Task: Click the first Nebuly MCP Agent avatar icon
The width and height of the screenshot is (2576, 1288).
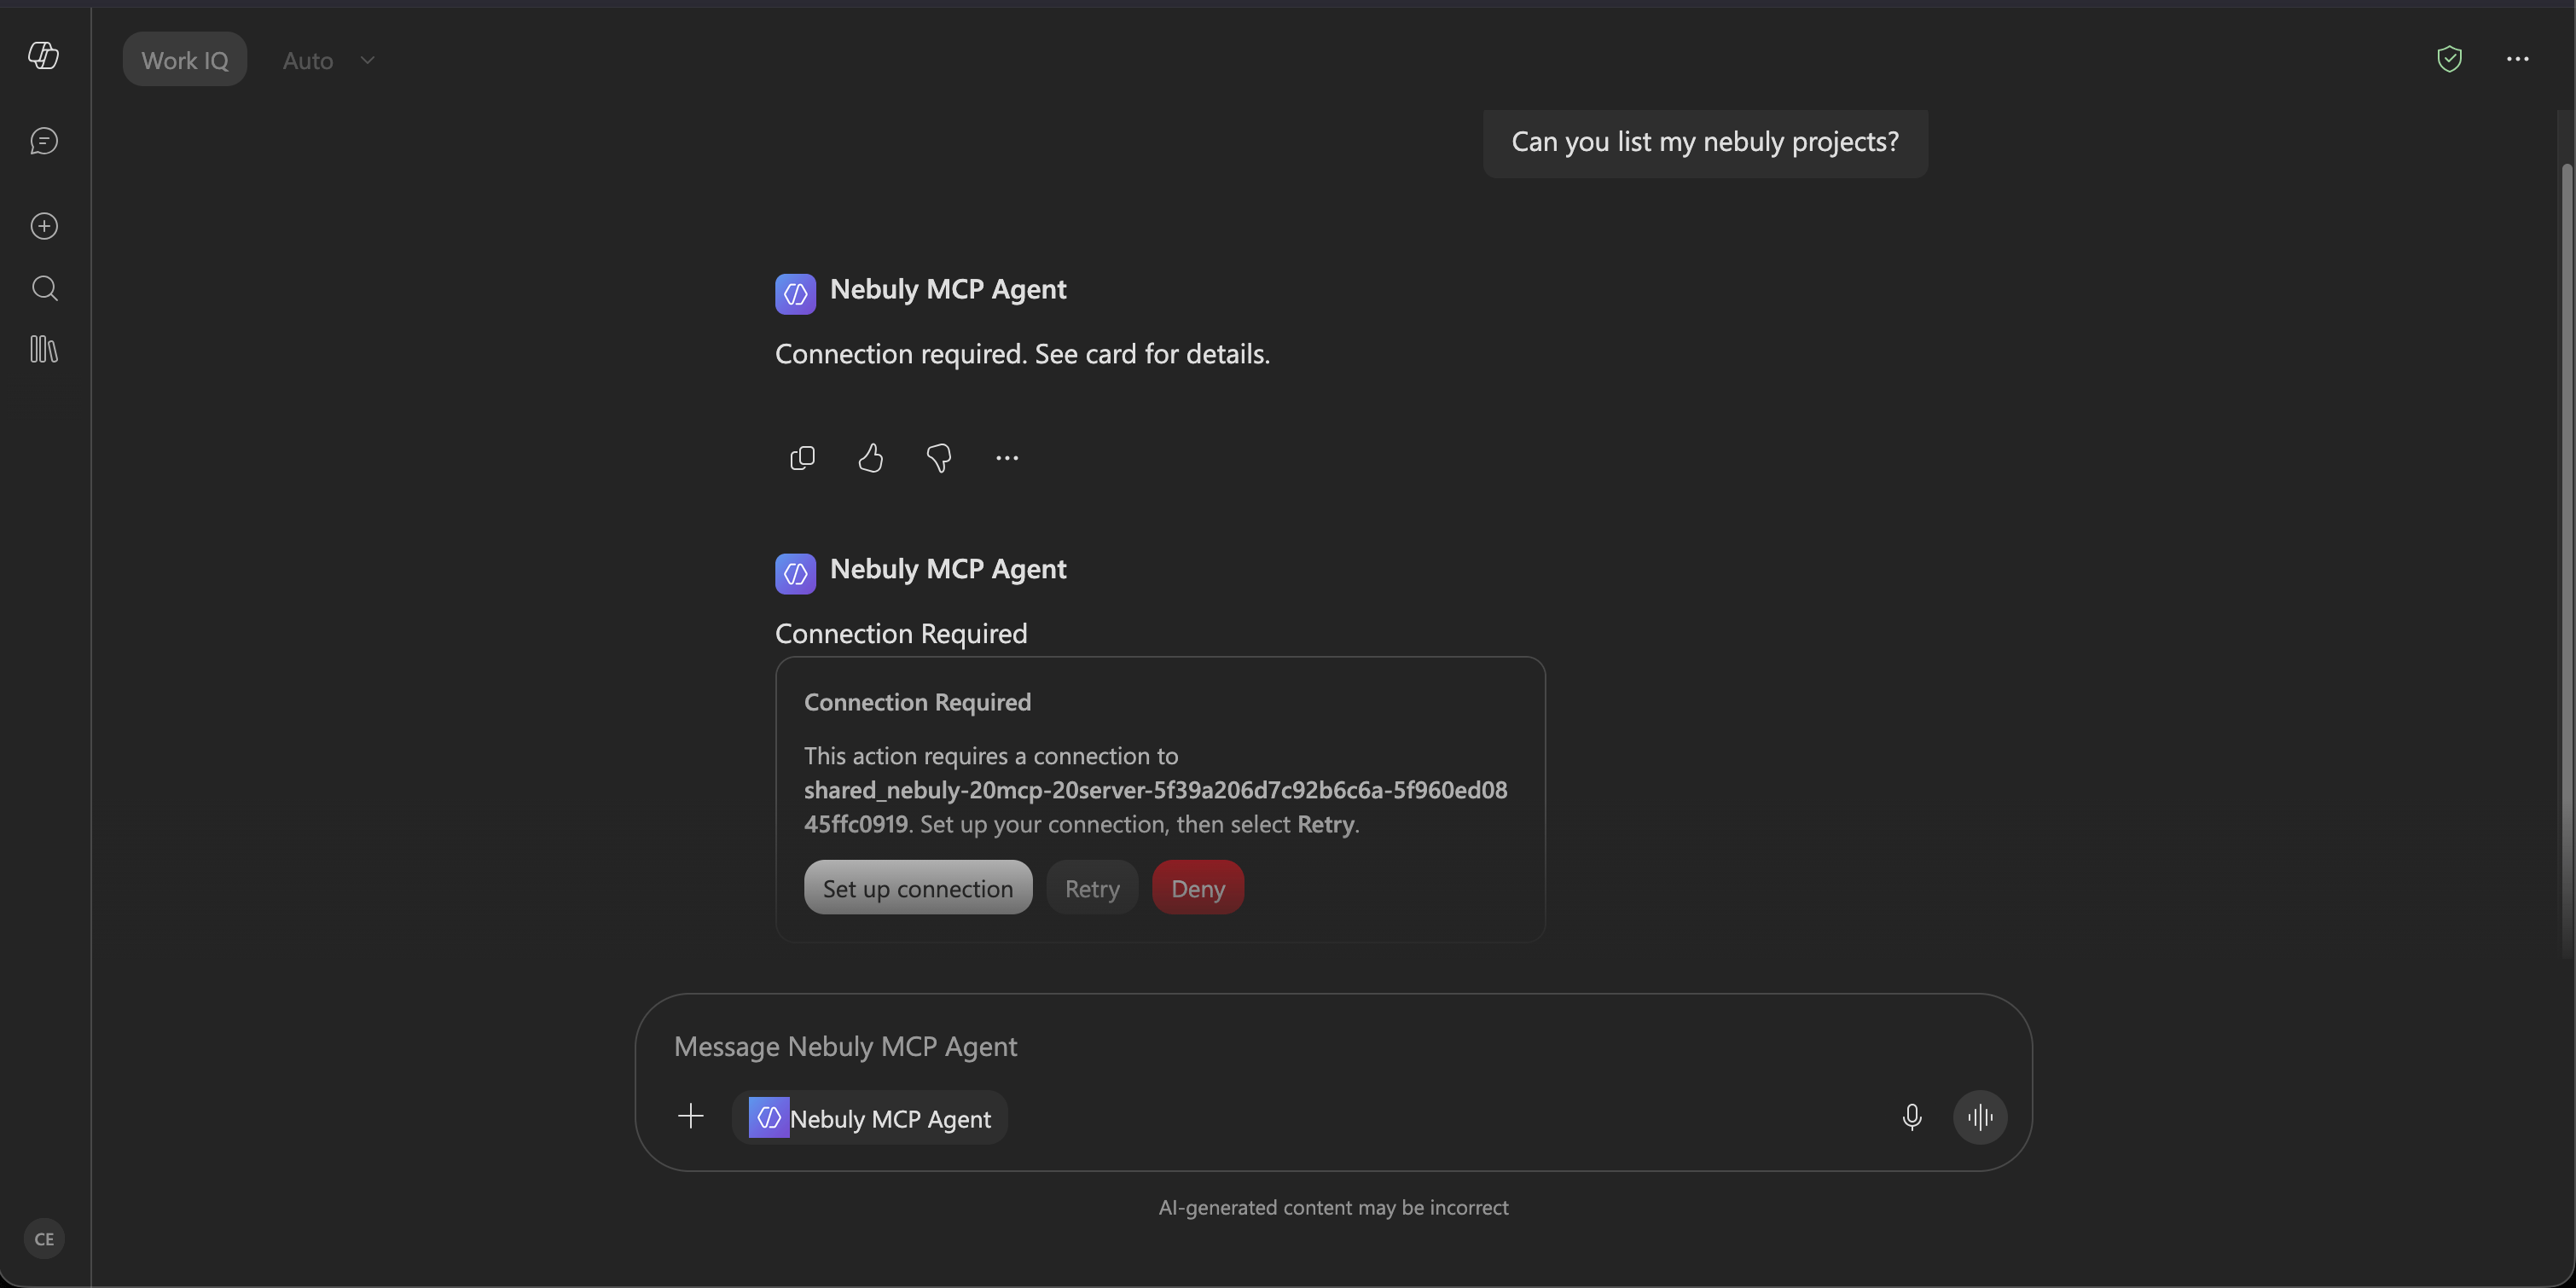Action: pyautogui.click(x=795, y=294)
